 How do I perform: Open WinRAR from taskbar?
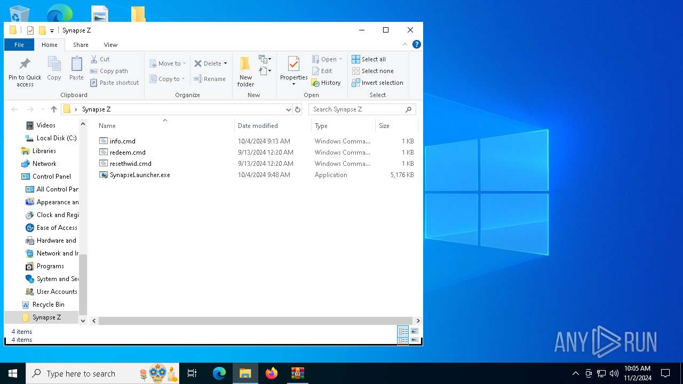point(297,373)
